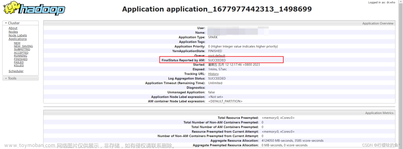Select the Unlimited timeout value
The image size is (403, 149).
[x=215, y=83]
